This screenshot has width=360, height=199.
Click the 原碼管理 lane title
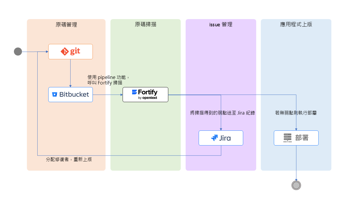click(x=66, y=25)
